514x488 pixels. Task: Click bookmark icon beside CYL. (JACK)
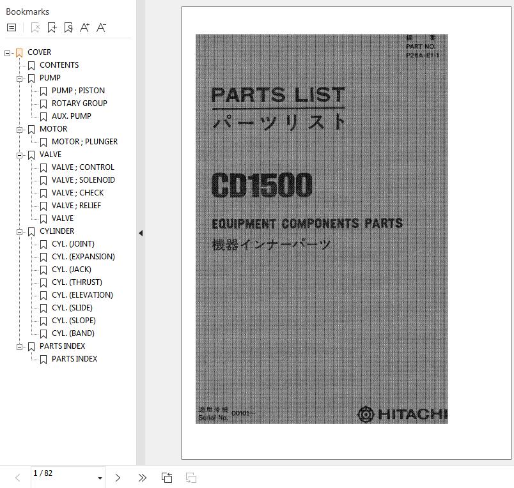[x=43, y=270]
